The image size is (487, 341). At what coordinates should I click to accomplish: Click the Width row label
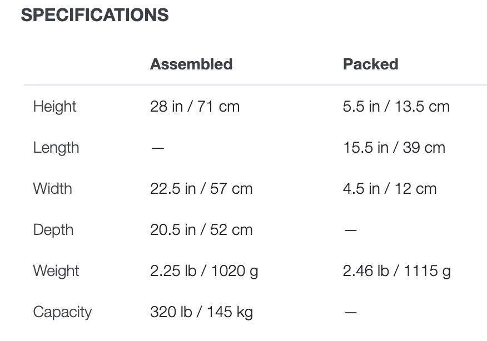pos(52,189)
